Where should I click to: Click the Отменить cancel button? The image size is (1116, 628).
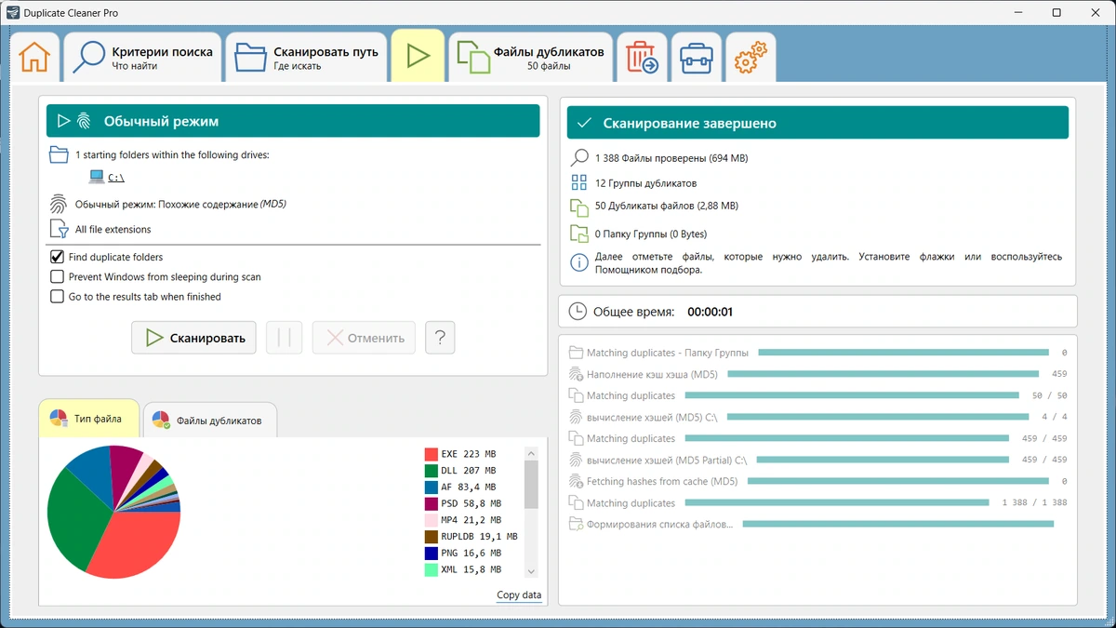click(x=365, y=338)
